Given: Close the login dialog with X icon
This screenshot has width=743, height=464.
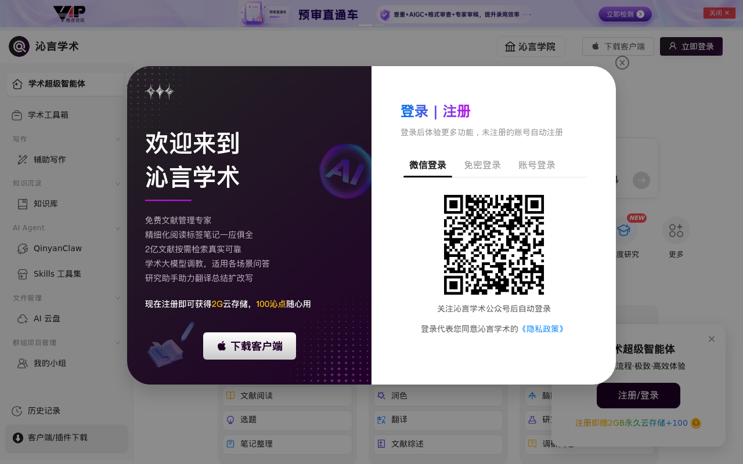Looking at the screenshot, I should coord(622,62).
